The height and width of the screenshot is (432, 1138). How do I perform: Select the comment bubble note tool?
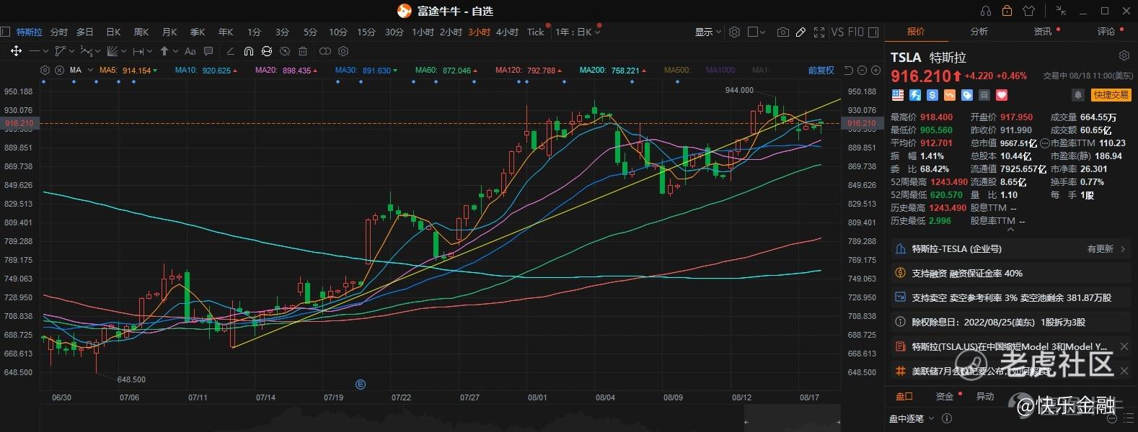coord(208,51)
